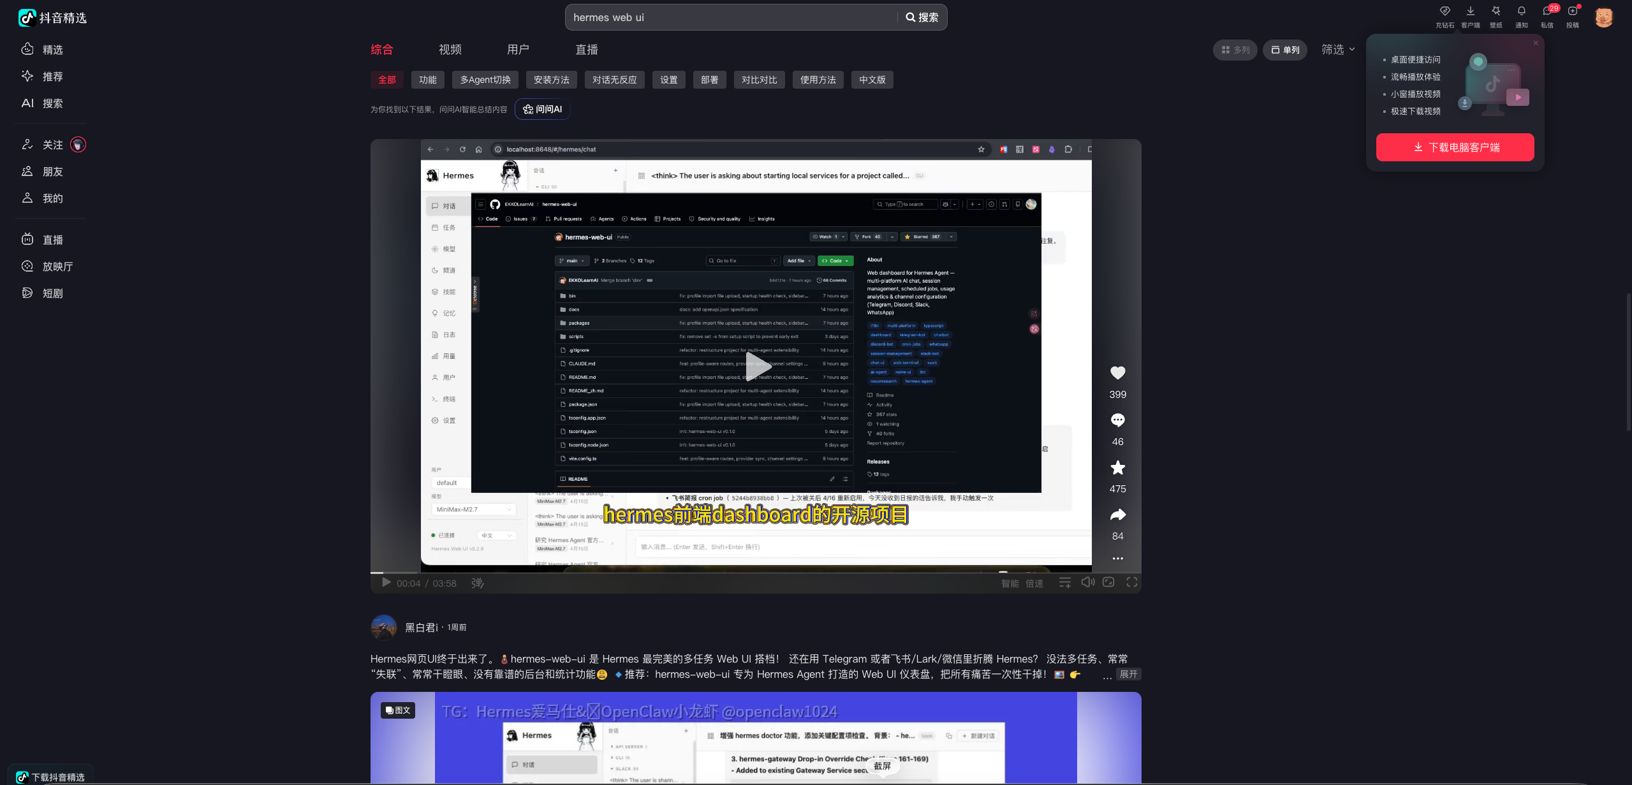Image resolution: width=1632 pixels, height=785 pixels.
Task: Click the share arrow icon
Action: click(1117, 515)
